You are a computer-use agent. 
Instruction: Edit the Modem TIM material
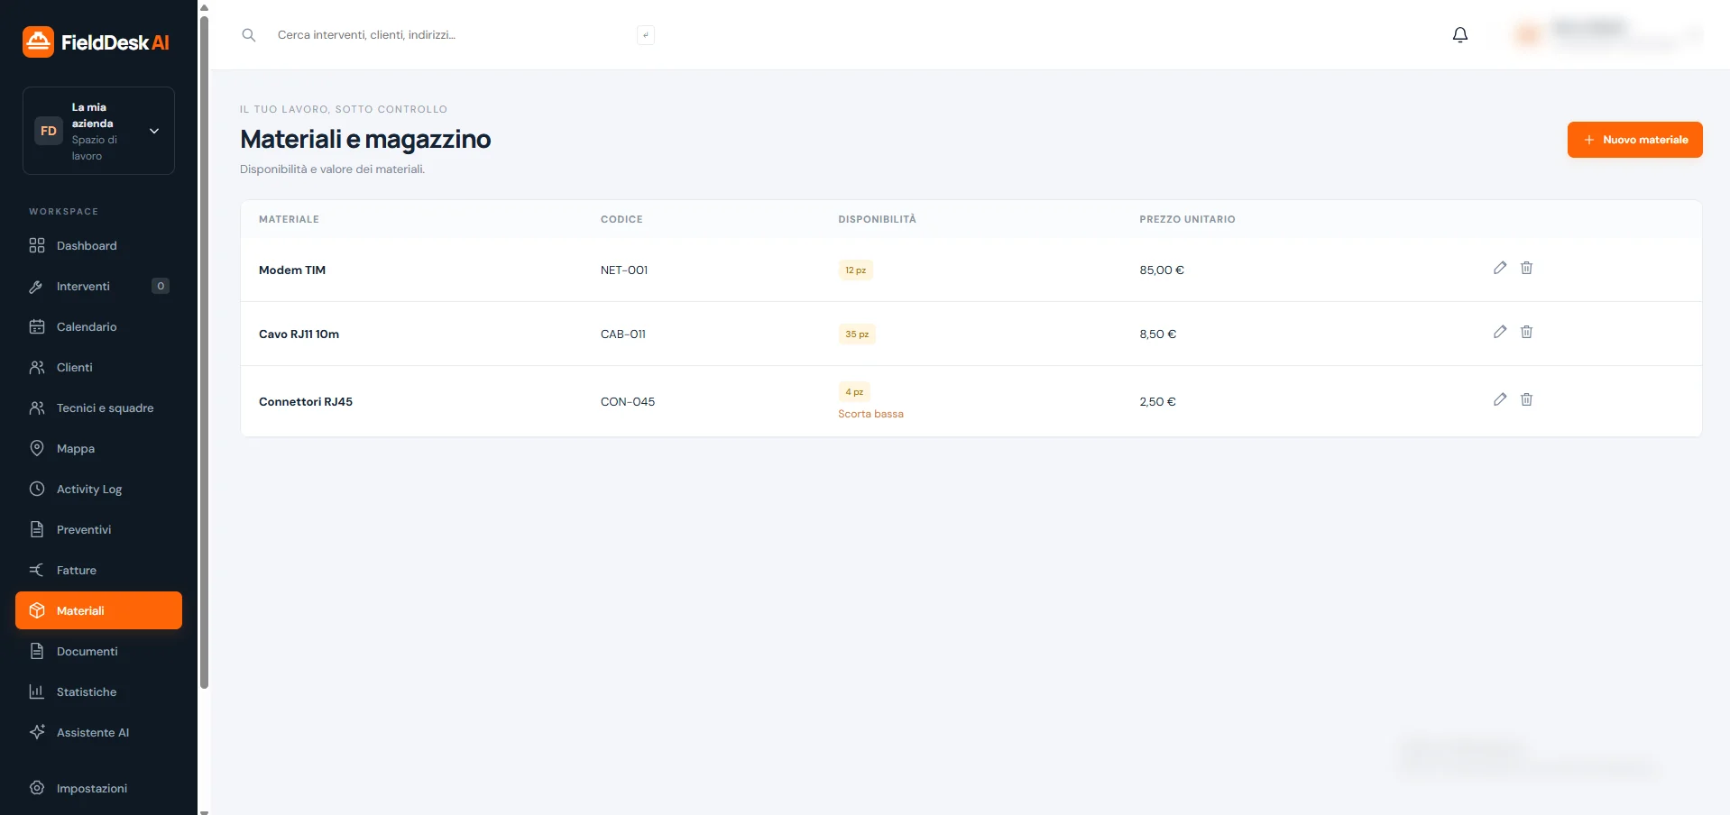pos(1500,268)
